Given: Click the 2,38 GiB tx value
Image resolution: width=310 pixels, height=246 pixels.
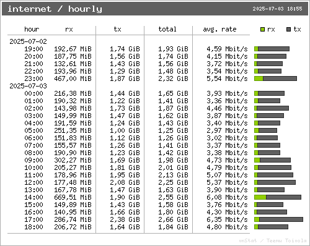Looking at the screenshot, I should point(125,219).
